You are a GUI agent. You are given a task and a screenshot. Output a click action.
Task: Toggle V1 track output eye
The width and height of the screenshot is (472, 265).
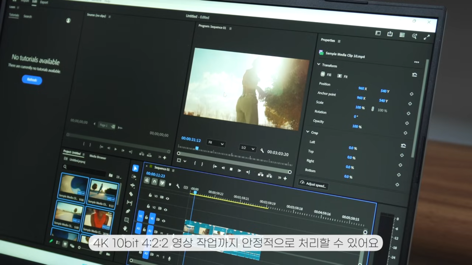click(x=164, y=221)
